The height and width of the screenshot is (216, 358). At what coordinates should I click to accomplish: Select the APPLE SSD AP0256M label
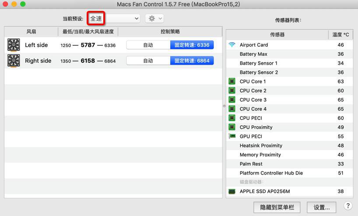tap(265, 192)
